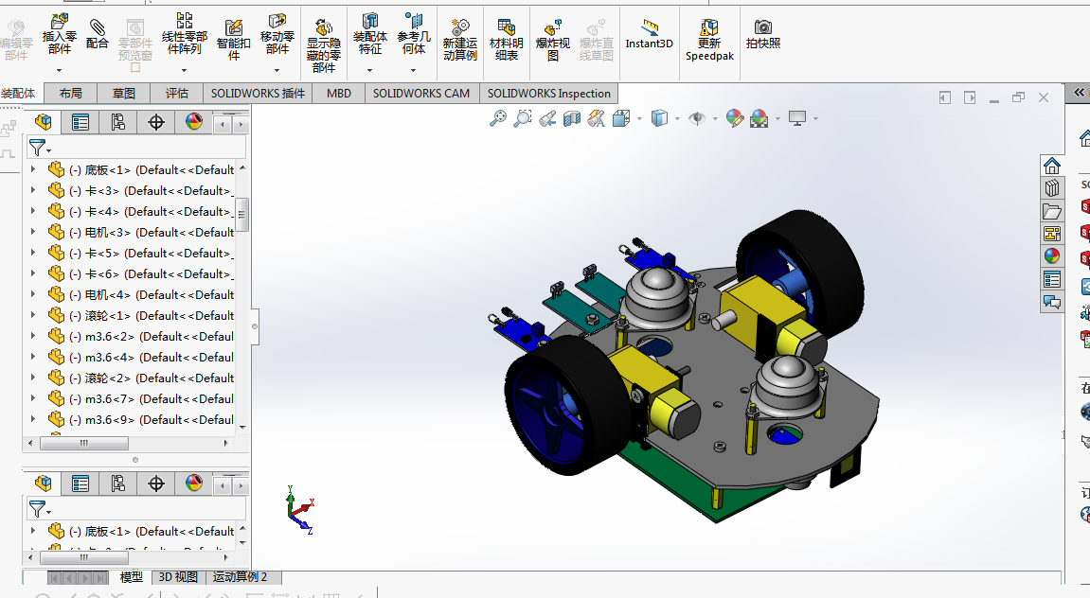Viewport: 1090px width, 598px height.
Task: Click Smart Fasteners (智能扣件) icon
Action: (234, 41)
